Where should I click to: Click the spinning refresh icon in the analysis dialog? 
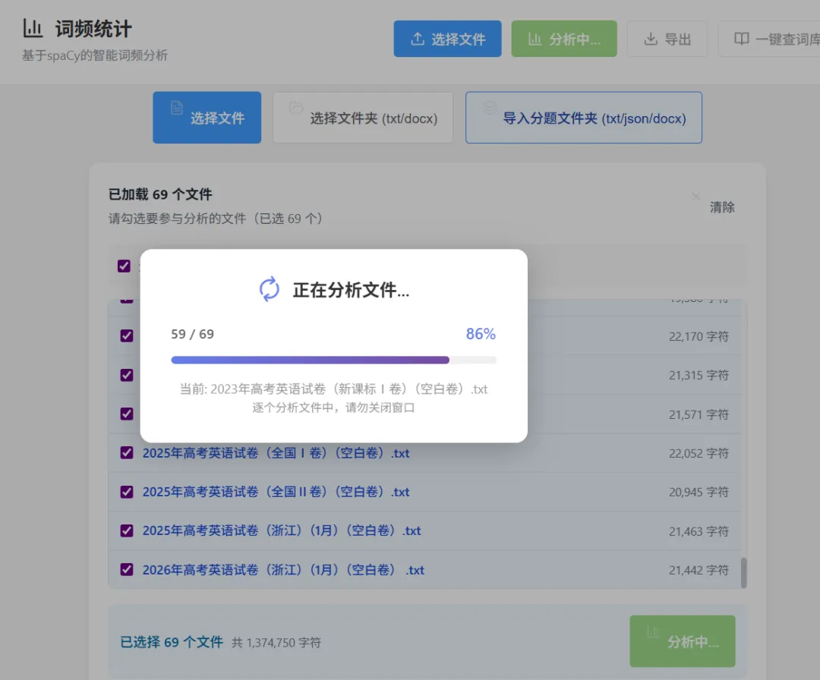point(268,290)
